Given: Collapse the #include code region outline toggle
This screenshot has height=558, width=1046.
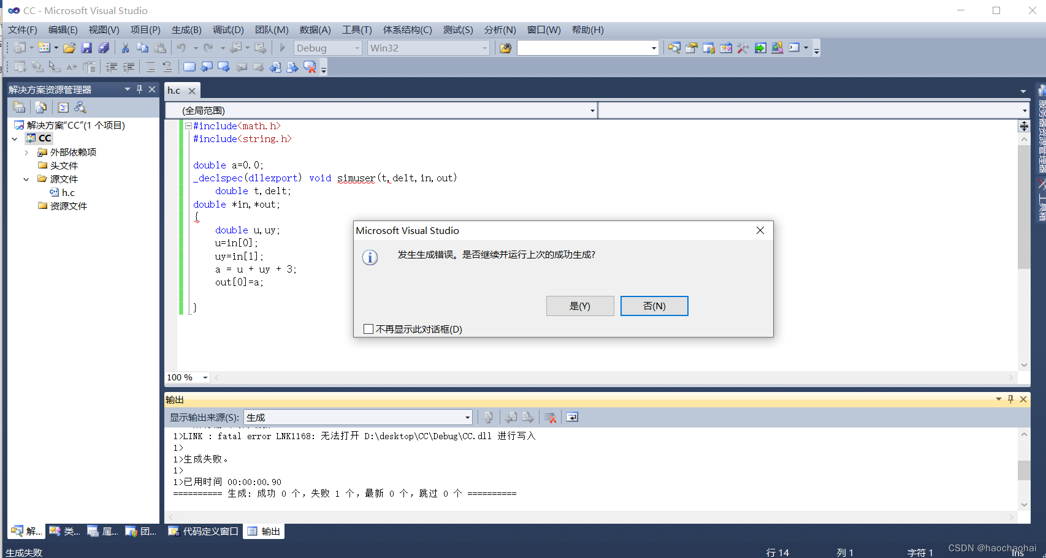Looking at the screenshot, I should coord(188,126).
